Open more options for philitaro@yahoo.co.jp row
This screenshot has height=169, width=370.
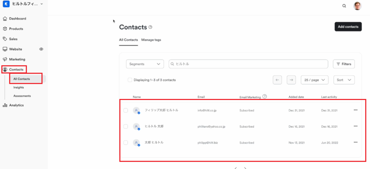point(356,126)
